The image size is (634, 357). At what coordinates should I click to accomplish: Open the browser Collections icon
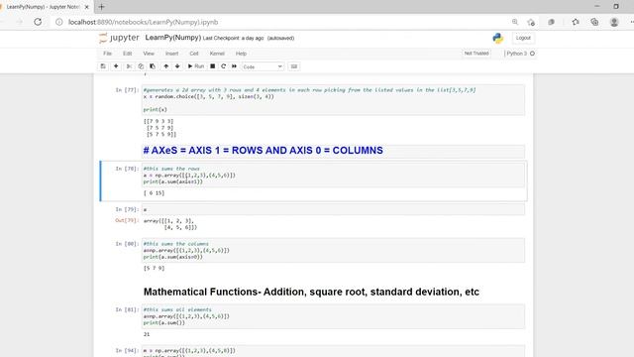(594, 22)
